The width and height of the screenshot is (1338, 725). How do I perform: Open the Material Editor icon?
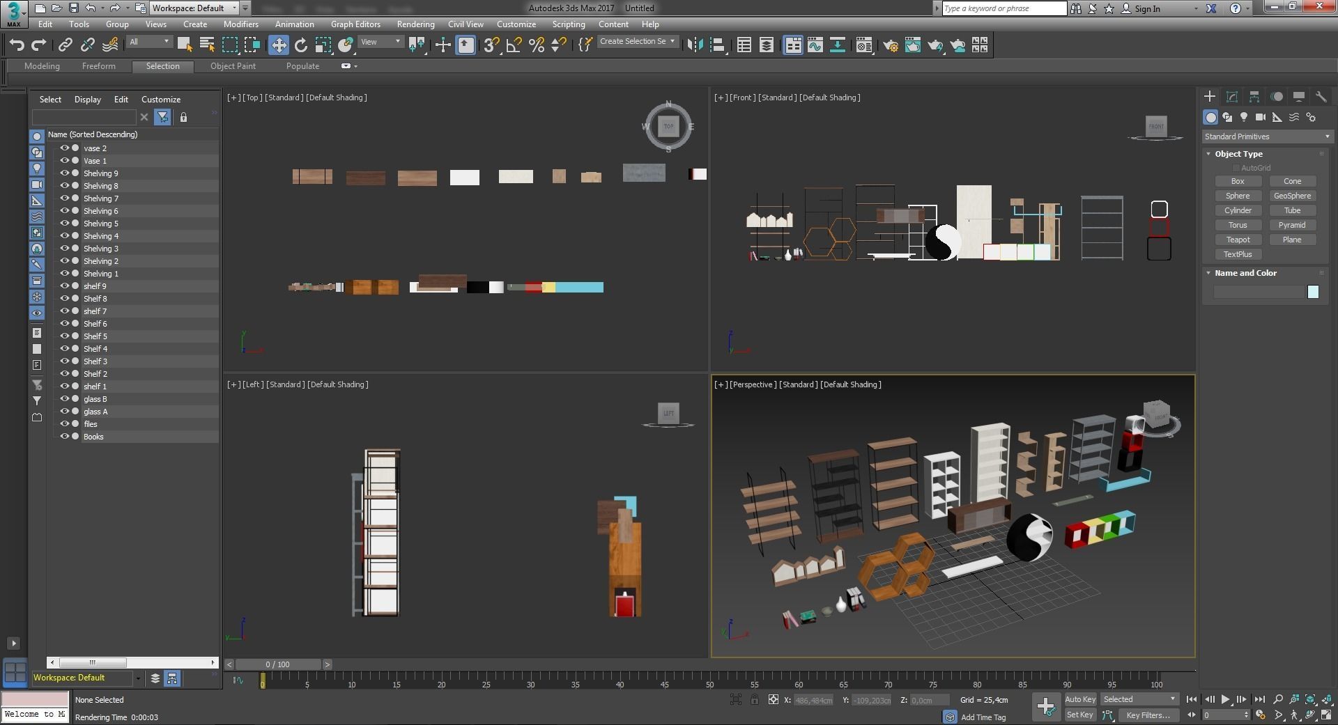[x=864, y=45]
